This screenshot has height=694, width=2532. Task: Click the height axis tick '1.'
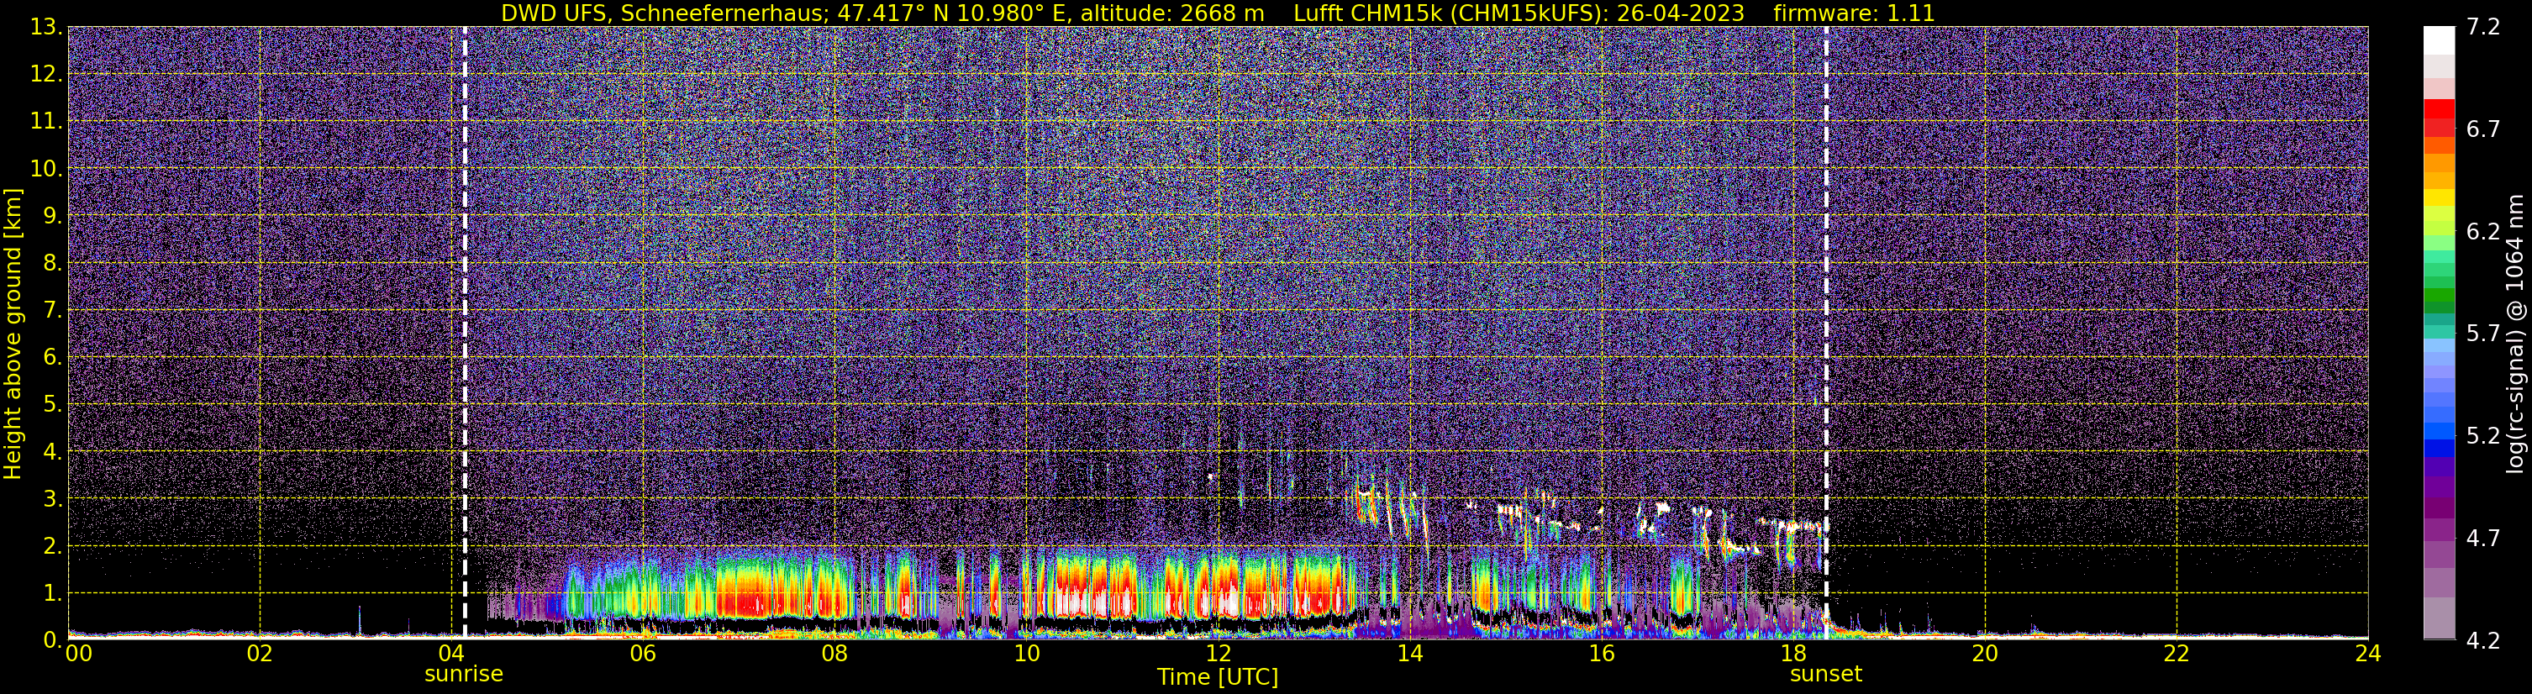pyautogui.click(x=53, y=592)
